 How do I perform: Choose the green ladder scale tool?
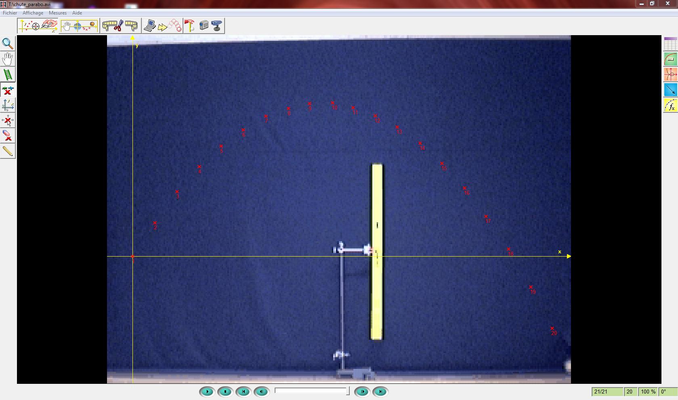(x=8, y=75)
